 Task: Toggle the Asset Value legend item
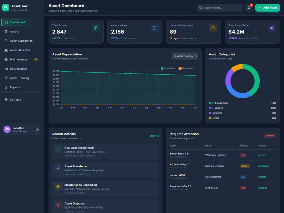[168, 68]
